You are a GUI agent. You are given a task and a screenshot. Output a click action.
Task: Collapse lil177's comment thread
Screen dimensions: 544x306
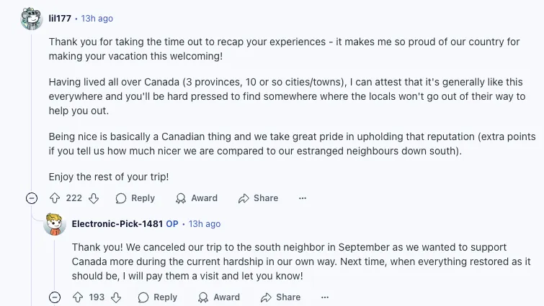(32, 198)
